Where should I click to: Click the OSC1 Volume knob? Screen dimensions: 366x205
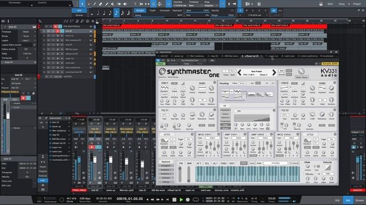click(x=192, y=88)
